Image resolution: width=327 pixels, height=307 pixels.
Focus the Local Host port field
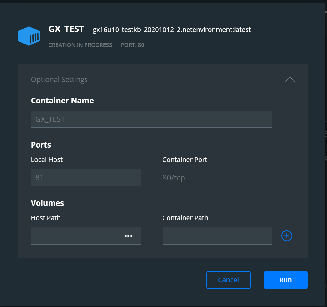tap(86, 177)
